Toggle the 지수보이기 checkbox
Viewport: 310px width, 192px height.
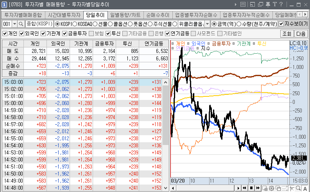281,24
